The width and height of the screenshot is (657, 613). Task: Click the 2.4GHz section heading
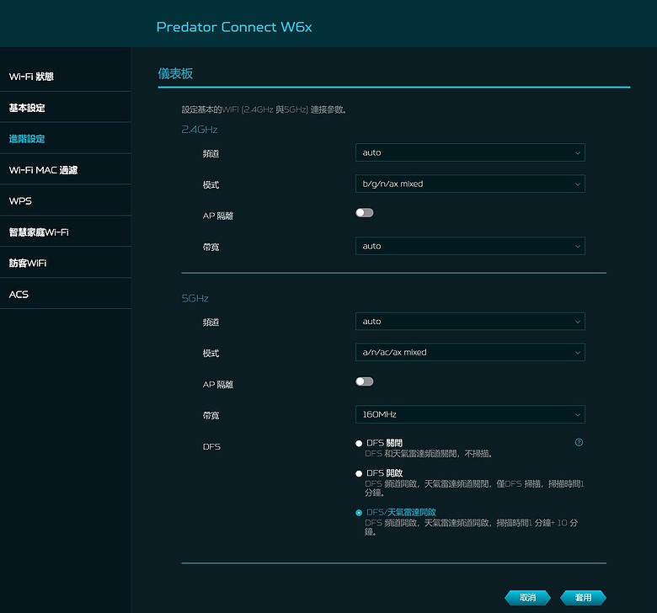pos(200,130)
